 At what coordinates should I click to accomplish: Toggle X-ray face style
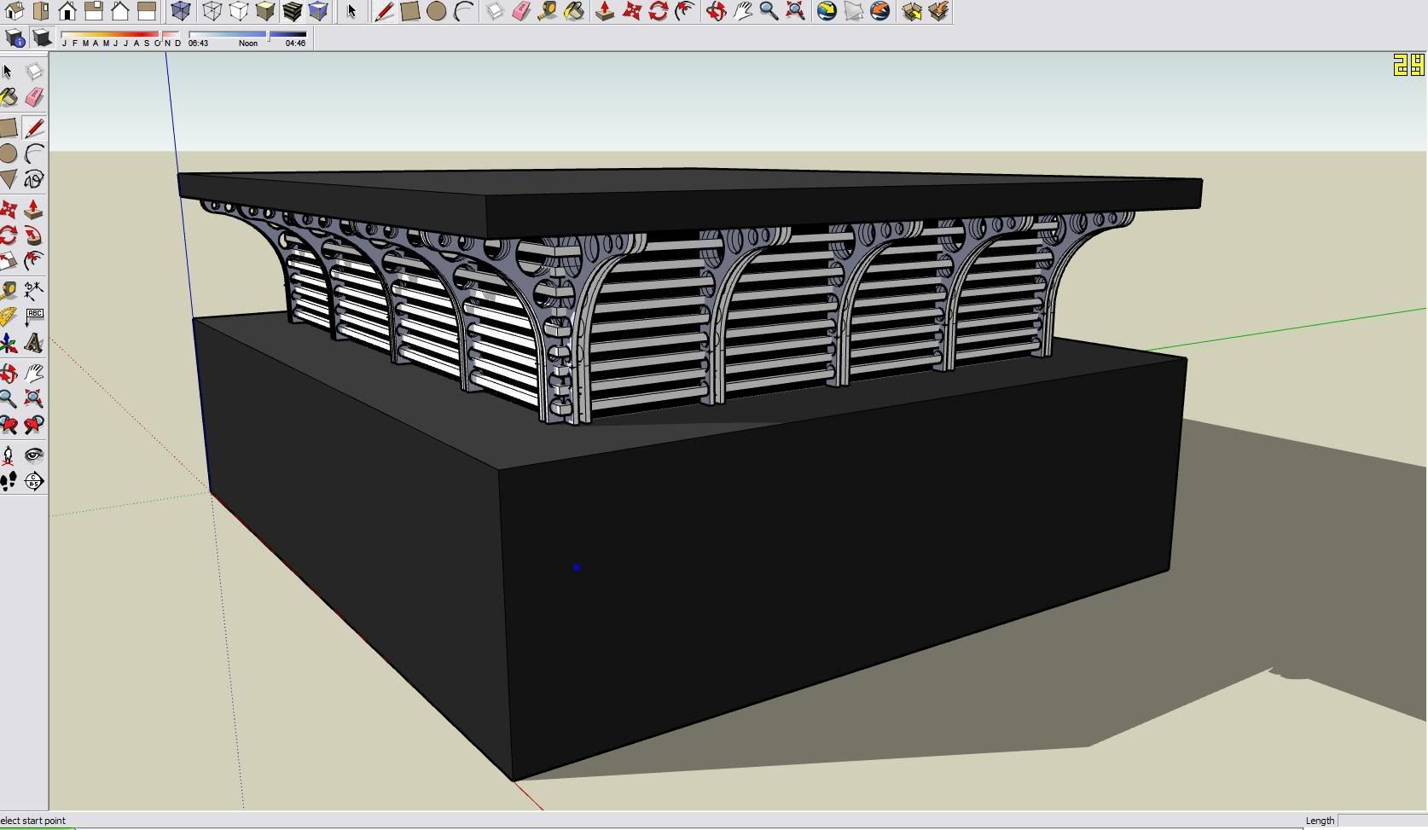(x=181, y=11)
